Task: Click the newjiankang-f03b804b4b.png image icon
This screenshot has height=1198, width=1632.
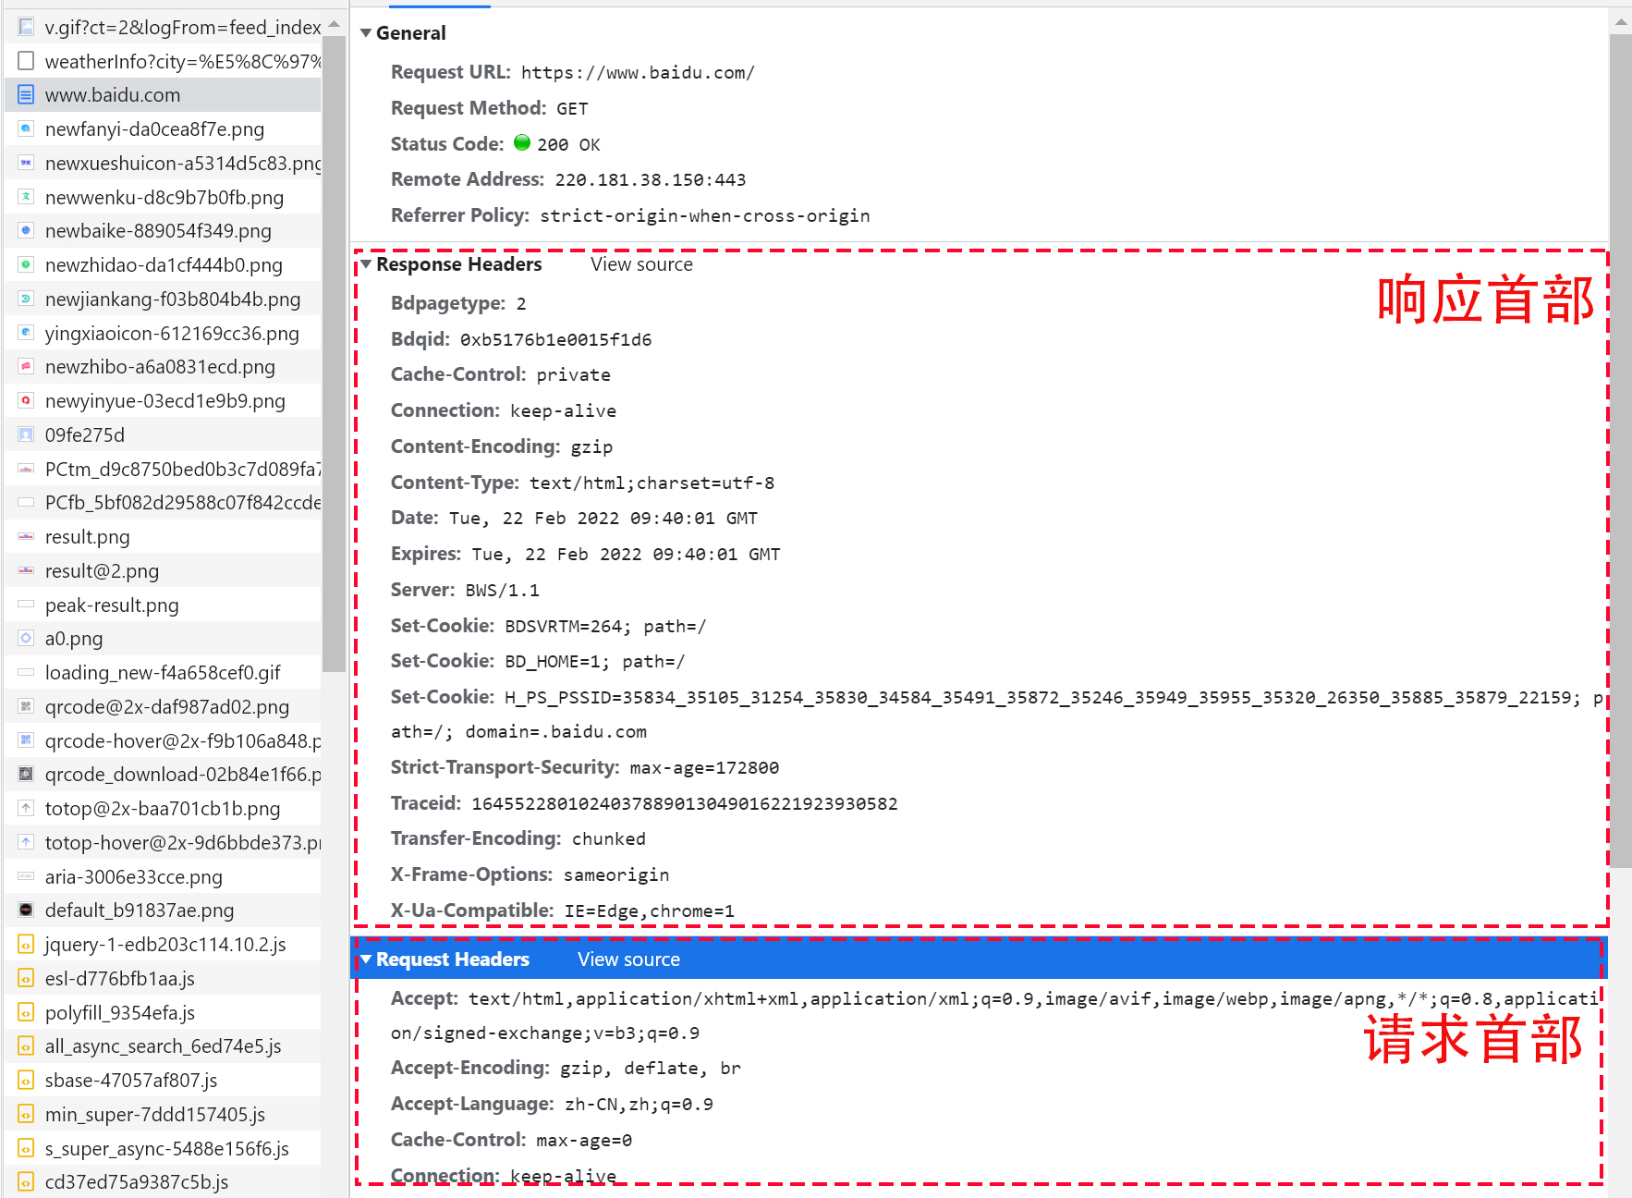Action: tap(26, 299)
